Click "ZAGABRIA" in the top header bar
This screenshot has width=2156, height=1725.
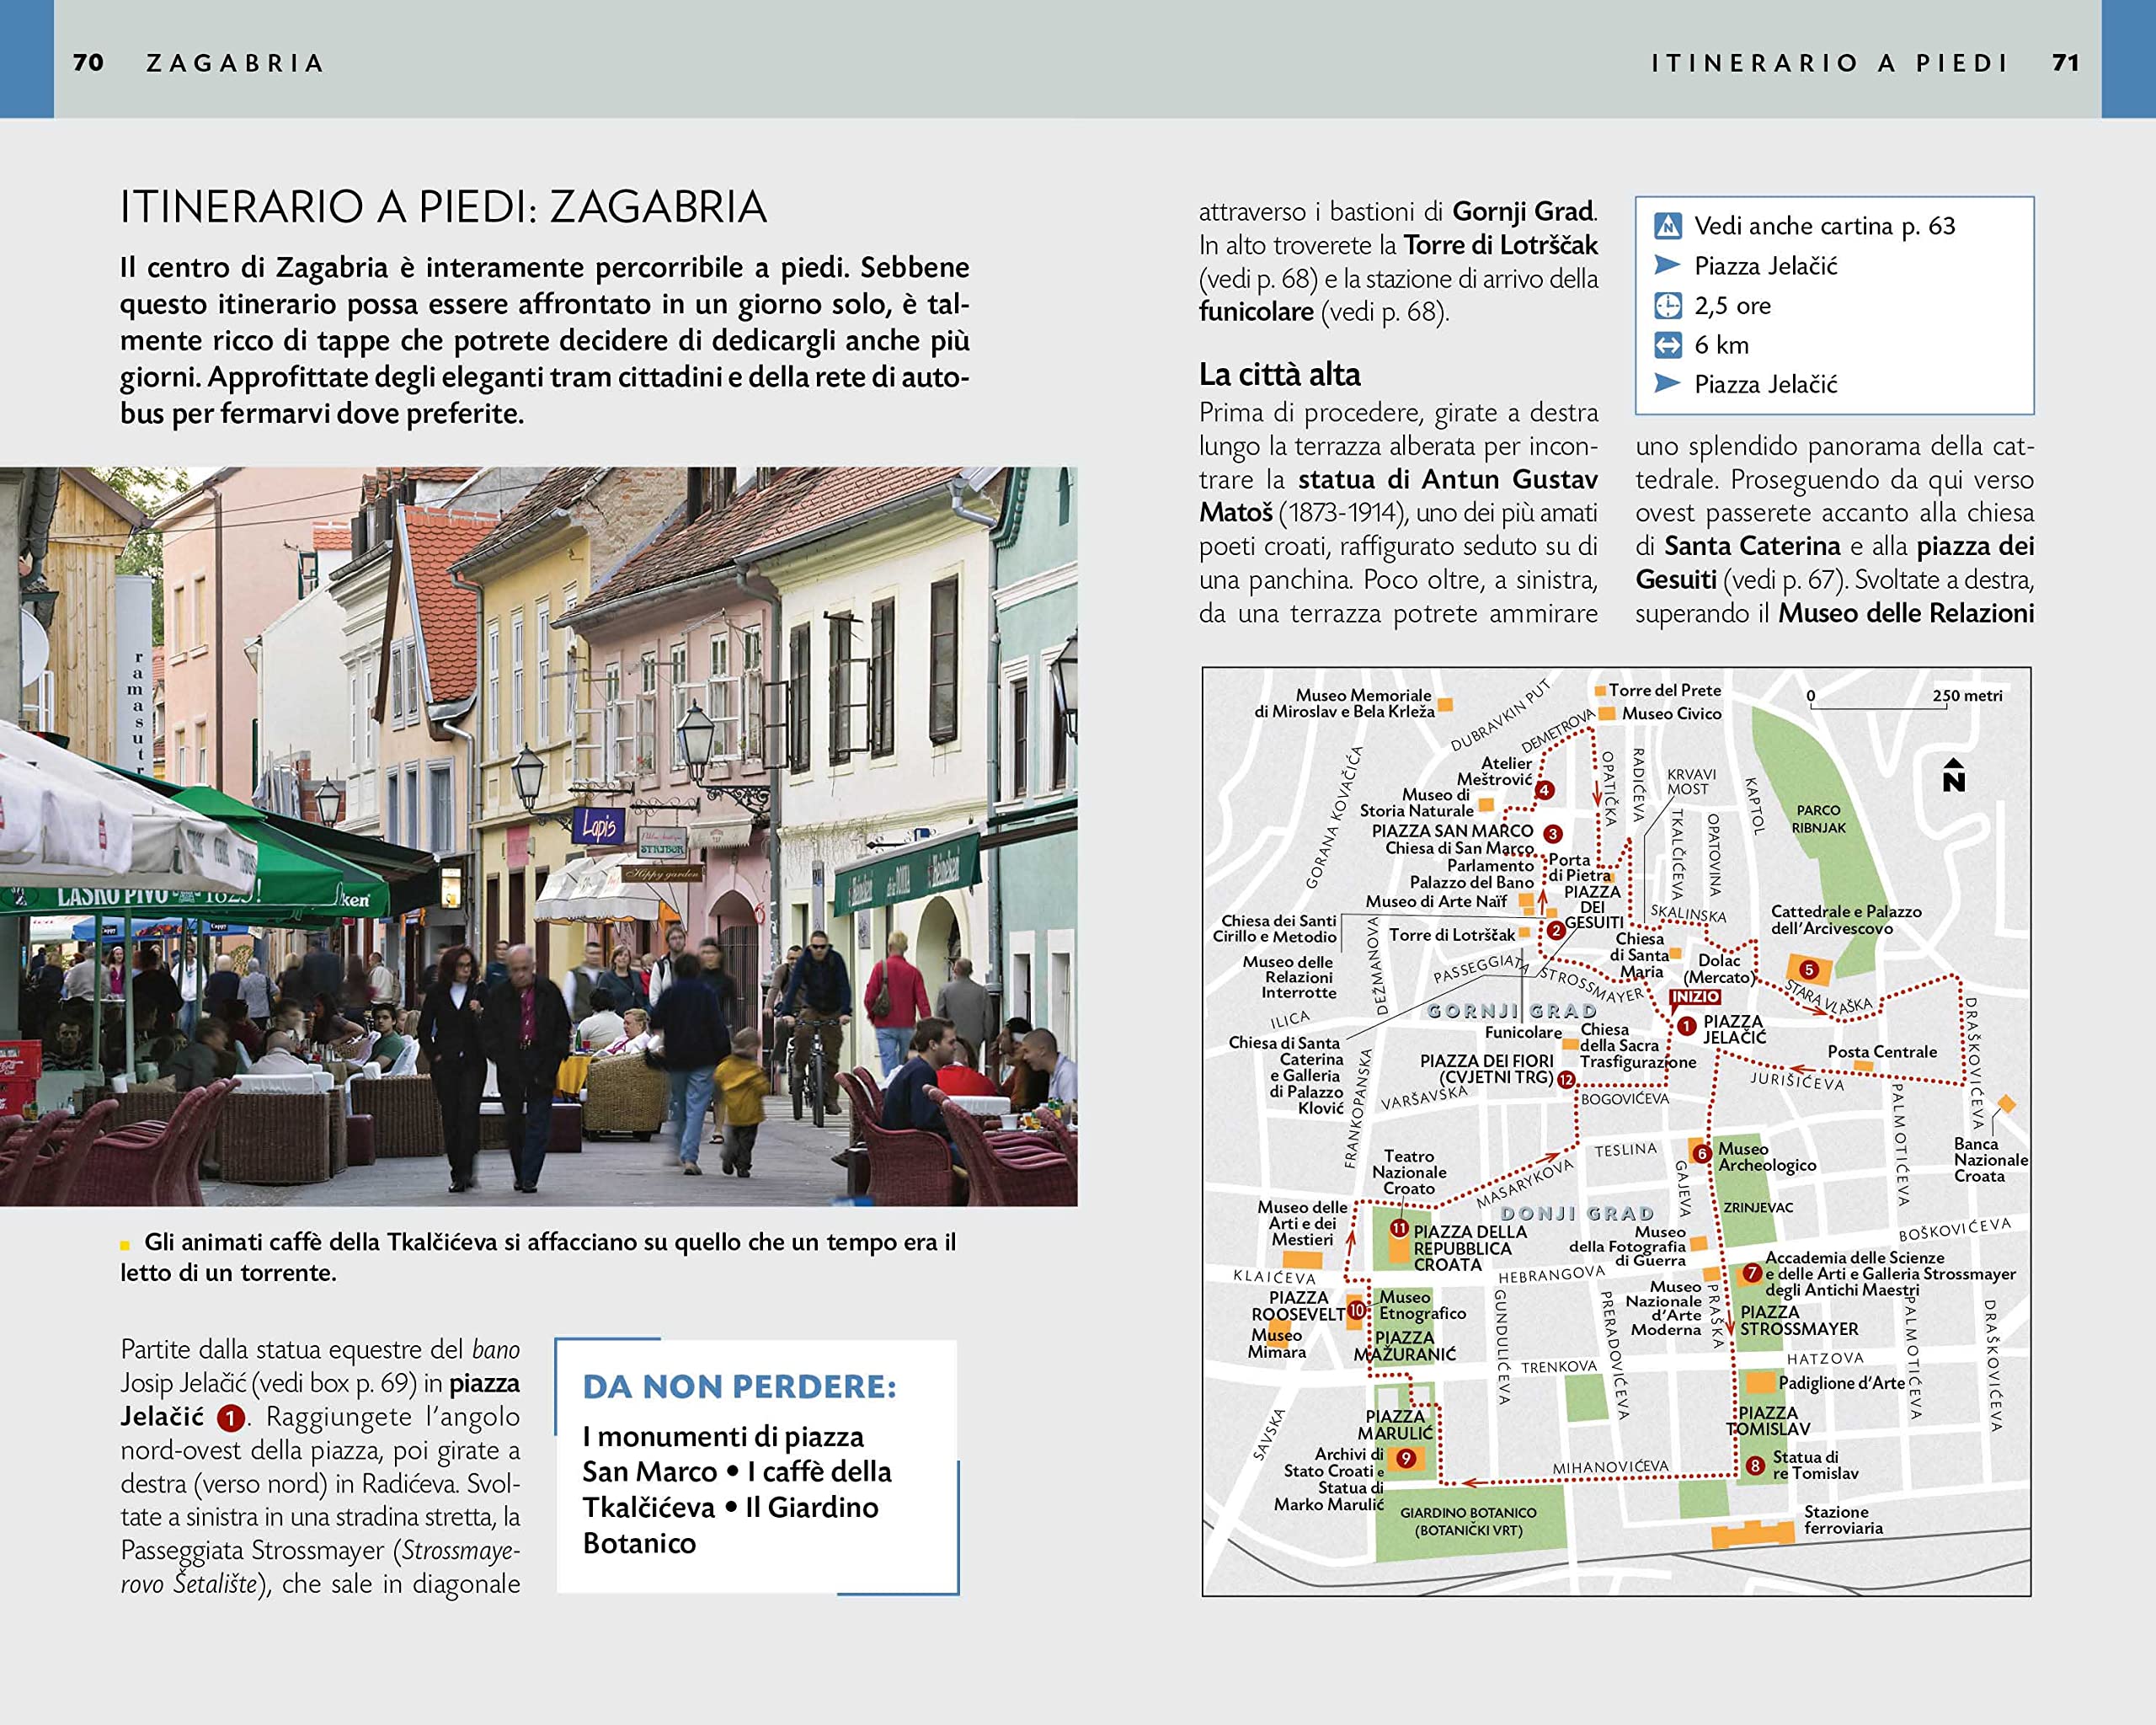click(235, 63)
